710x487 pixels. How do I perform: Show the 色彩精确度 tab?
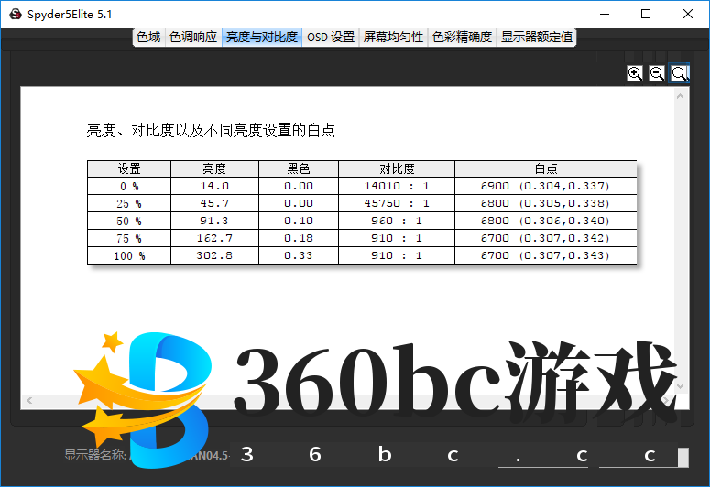(462, 38)
